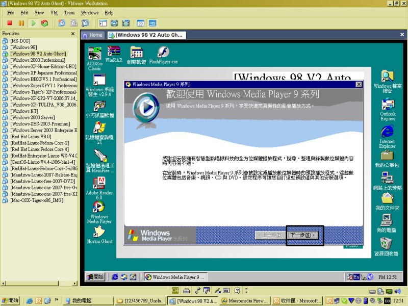Open Windows 檔案總管 desktop icon

click(x=388, y=82)
